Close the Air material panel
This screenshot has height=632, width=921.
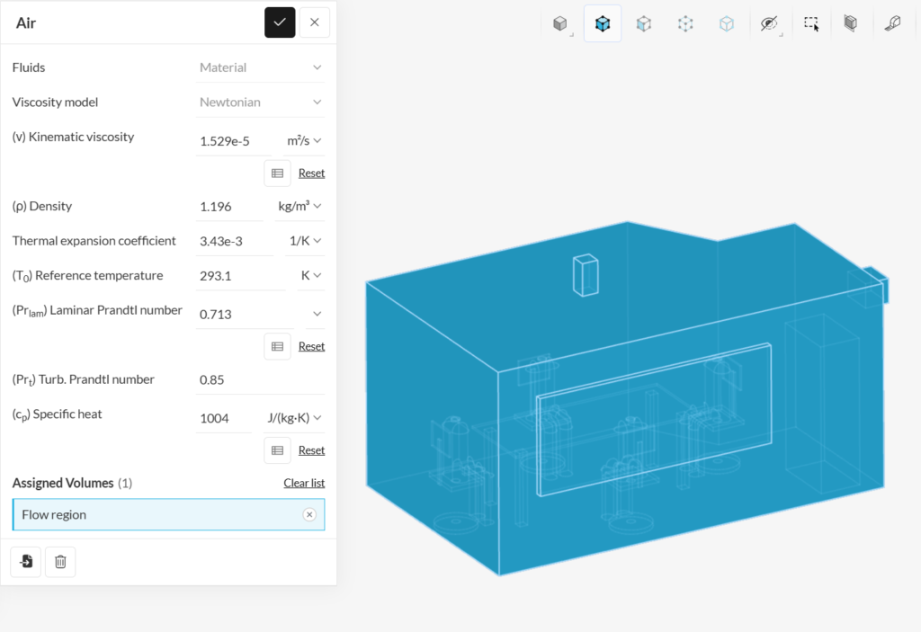(314, 22)
